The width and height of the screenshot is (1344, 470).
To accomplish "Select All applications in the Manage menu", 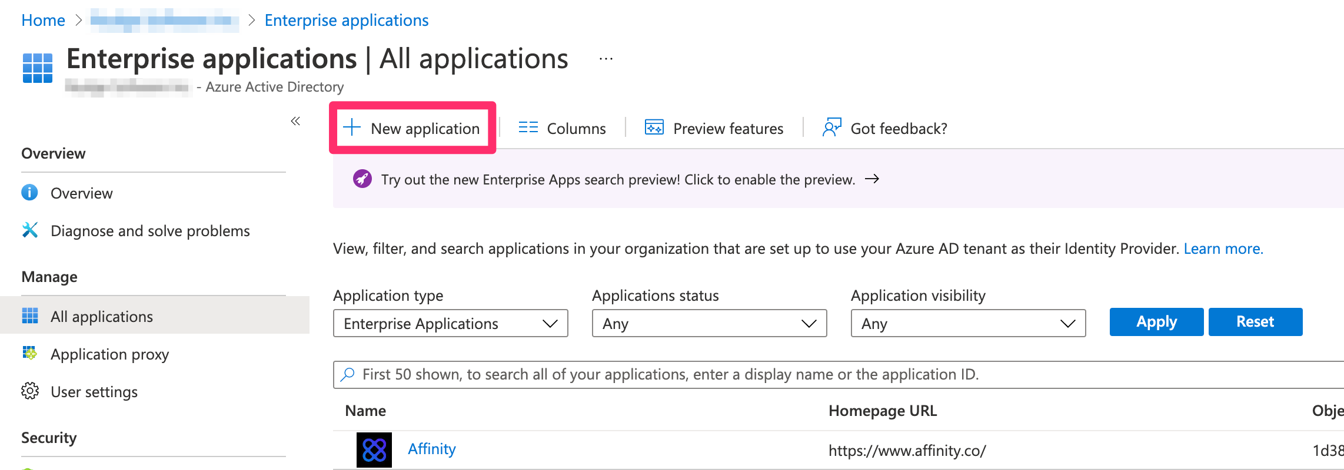I will (101, 317).
